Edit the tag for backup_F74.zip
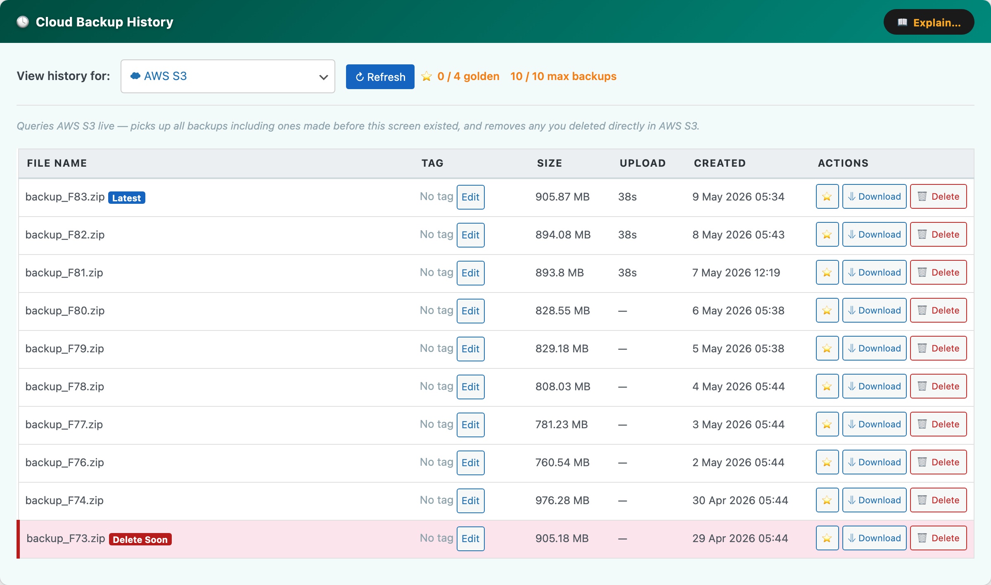Viewport: 991px width, 585px height. tap(470, 501)
